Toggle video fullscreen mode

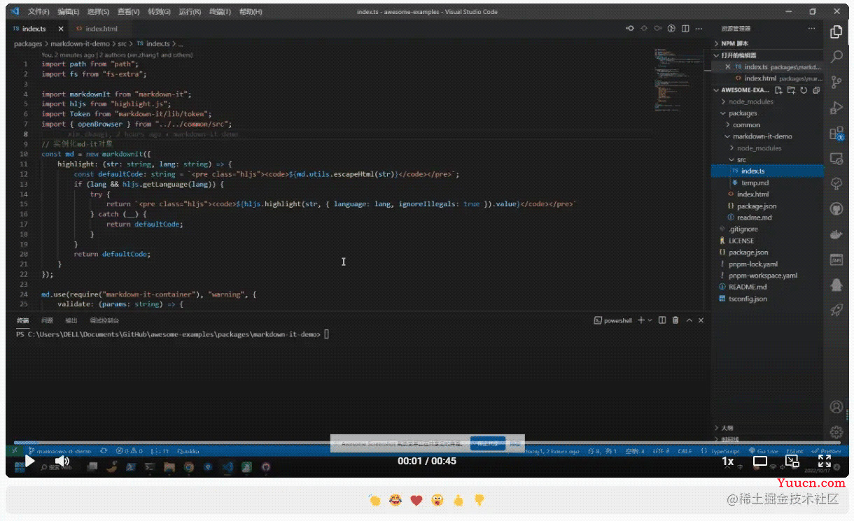[x=825, y=462]
